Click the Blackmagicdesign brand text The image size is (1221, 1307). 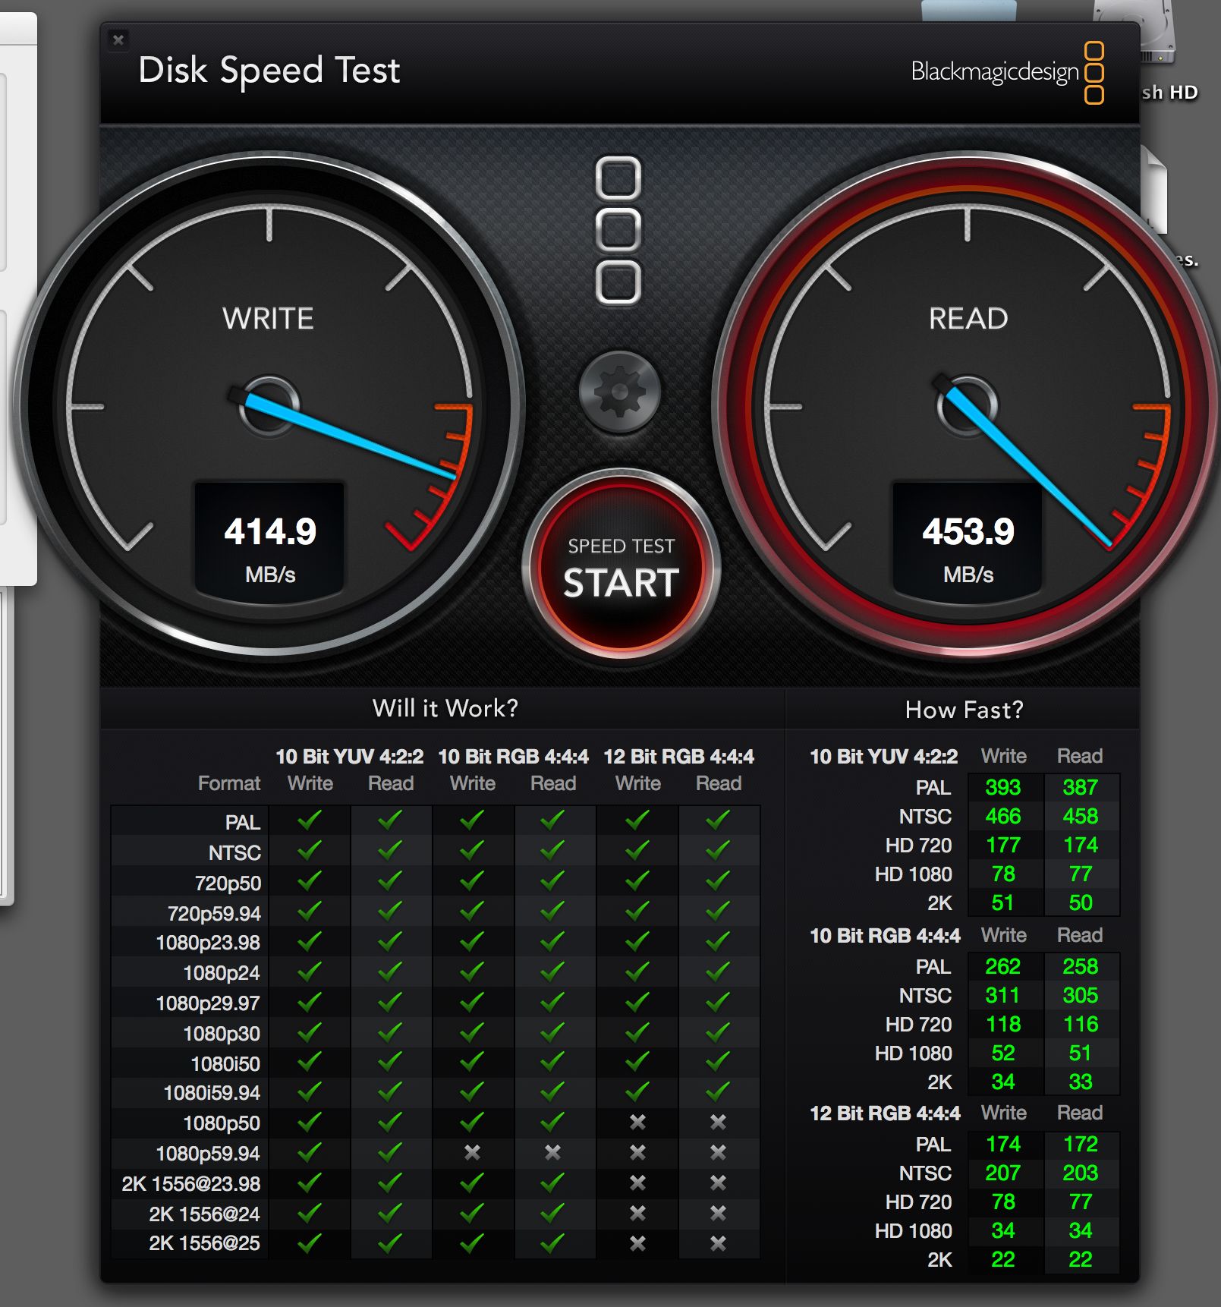point(994,73)
